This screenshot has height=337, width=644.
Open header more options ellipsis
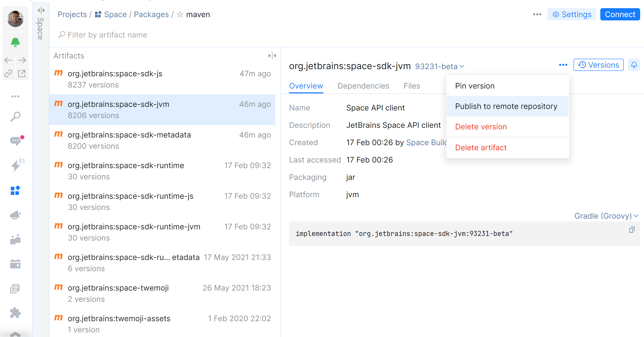[537, 14]
